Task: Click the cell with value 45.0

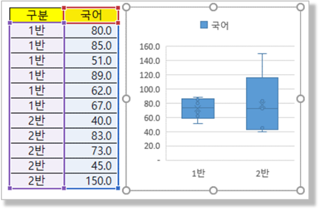Action: pyautogui.click(x=91, y=166)
